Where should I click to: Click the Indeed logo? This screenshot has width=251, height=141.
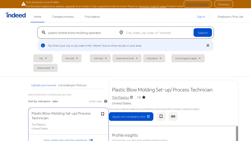point(15,15)
